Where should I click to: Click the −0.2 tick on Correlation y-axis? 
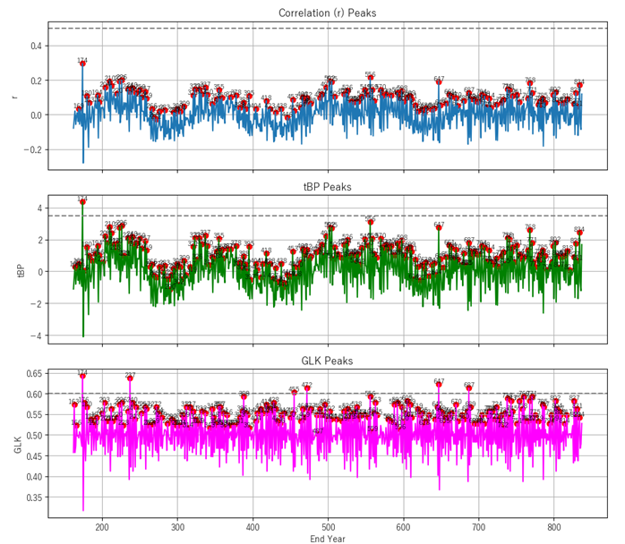click(x=33, y=149)
